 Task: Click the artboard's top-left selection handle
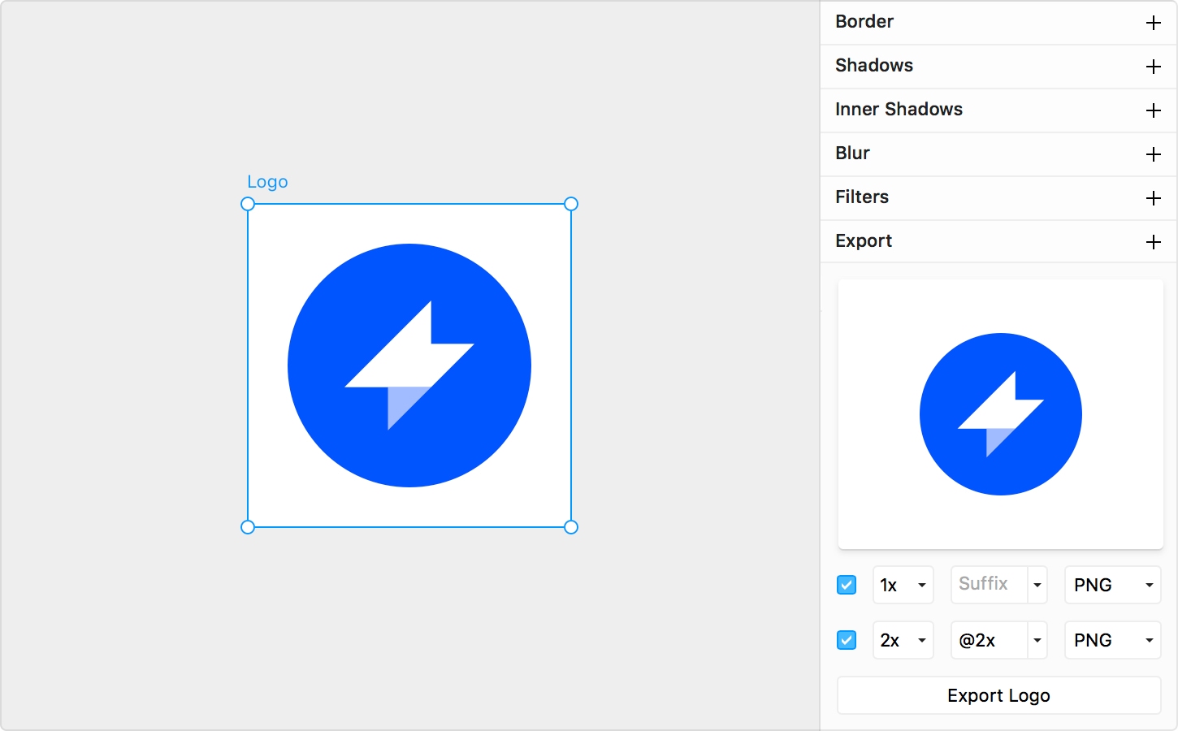pyautogui.click(x=248, y=204)
